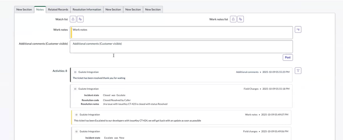
Task: Click the Watch list field label
Action: tap(61, 19)
